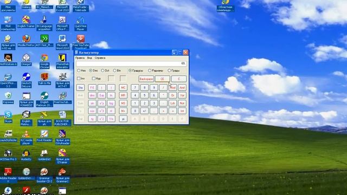Screen dimensions: 347x195
Task: Click digit 7 on calculator keypad
Action: pyautogui.click(x=135, y=88)
